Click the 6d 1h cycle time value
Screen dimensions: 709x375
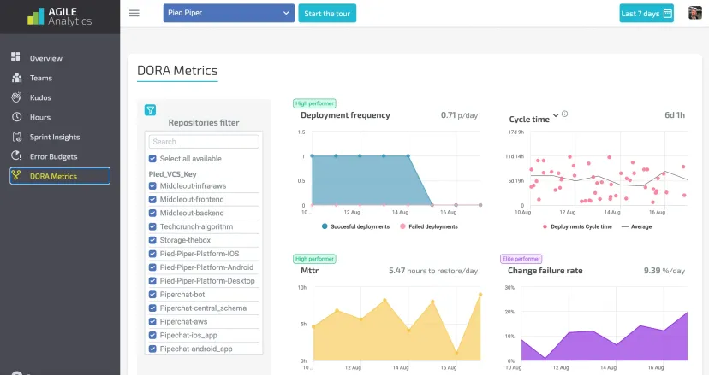tap(675, 115)
